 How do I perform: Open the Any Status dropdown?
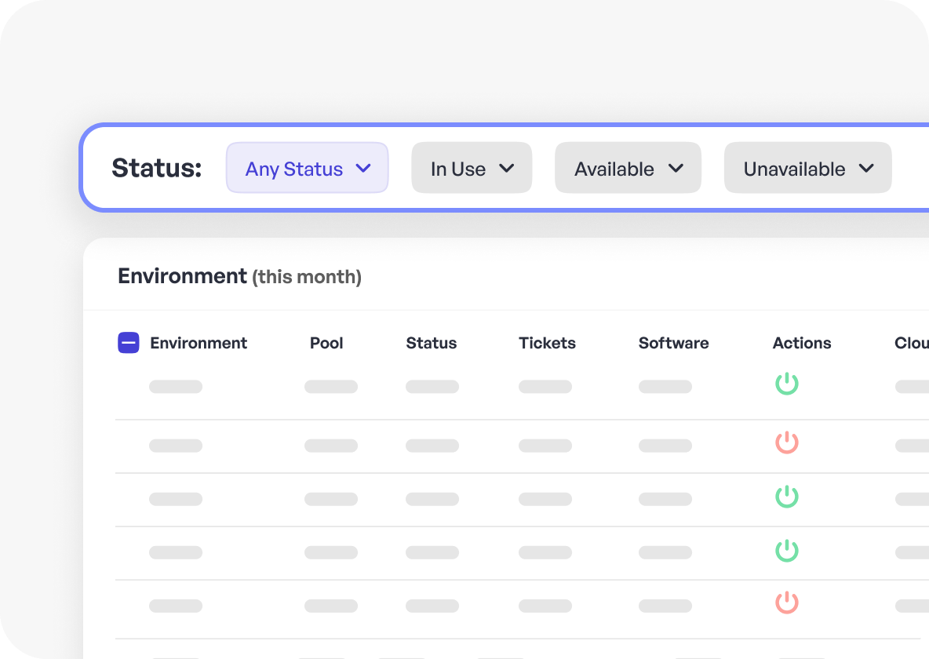tap(307, 168)
